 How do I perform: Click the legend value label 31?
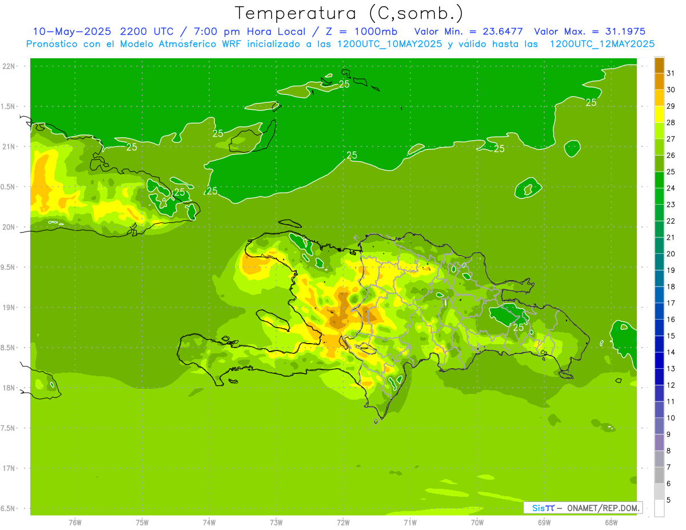671,73
